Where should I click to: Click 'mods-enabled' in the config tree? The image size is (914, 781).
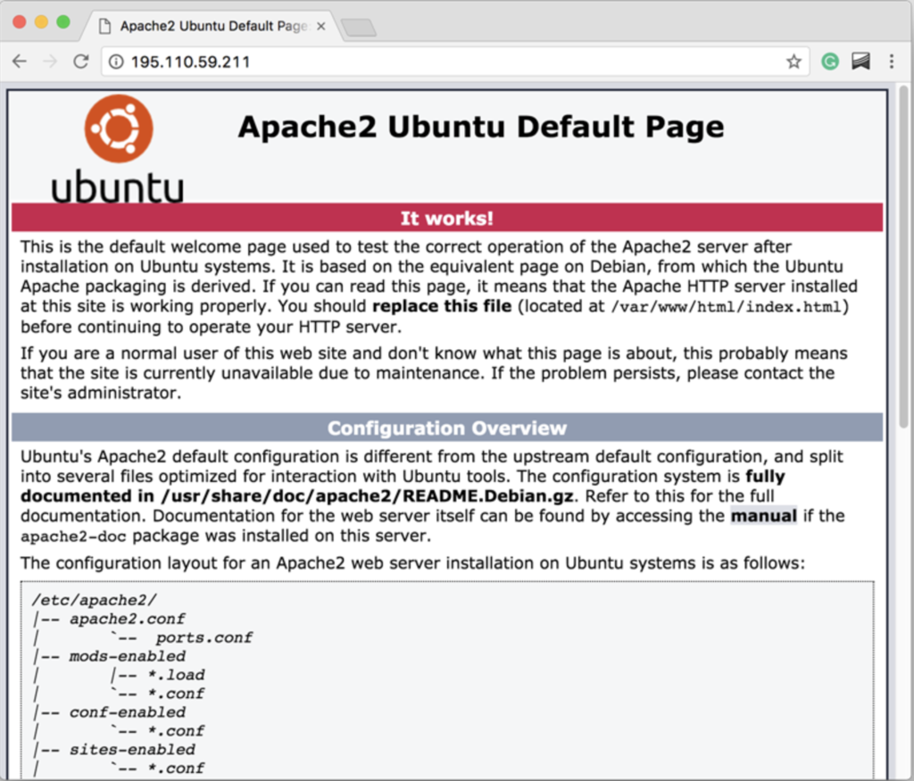click(127, 656)
